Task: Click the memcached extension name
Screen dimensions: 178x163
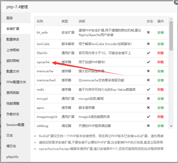Action: point(46,80)
